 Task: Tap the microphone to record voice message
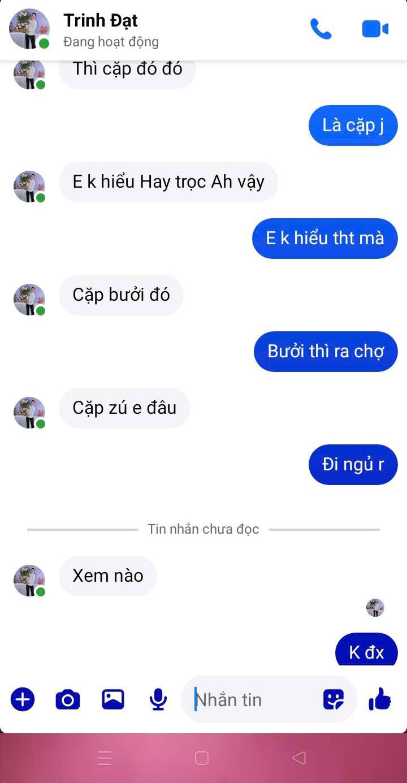point(158,700)
